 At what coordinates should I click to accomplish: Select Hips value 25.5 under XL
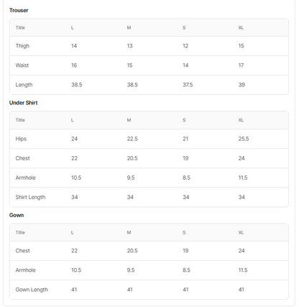pyautogui.click(x=244, y=139)
